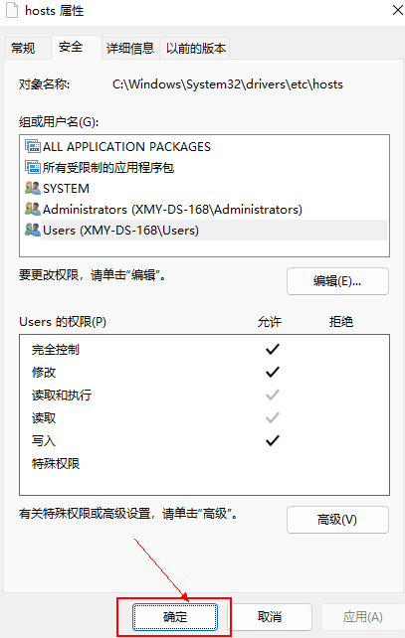The width and height of the screenshot is (405, 638).
Task: Click the 修改 allow checkmark
Action: tap(273, 372)
